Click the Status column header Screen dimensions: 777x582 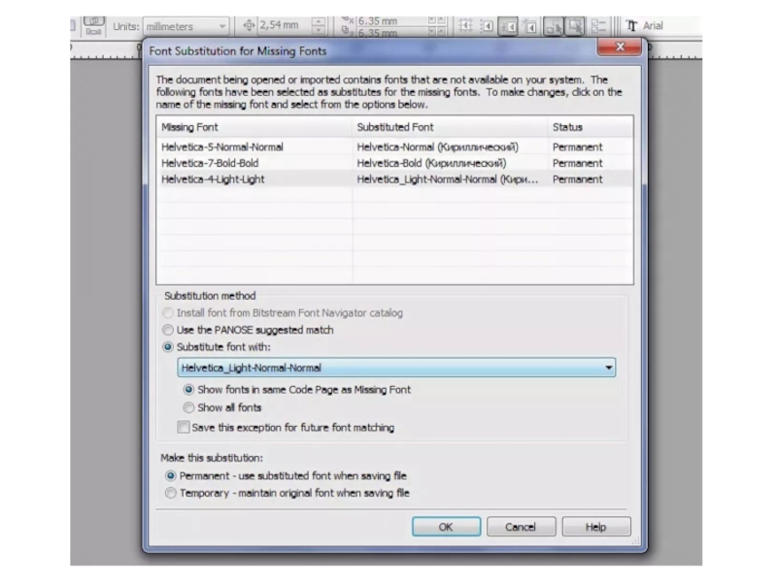[x=591, y=127]
